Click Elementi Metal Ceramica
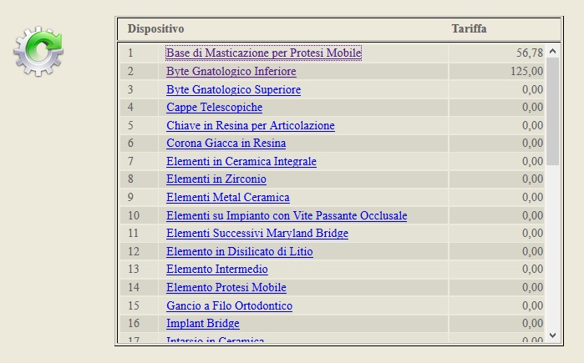Screen dimensions: 584x363 [228, 197]
